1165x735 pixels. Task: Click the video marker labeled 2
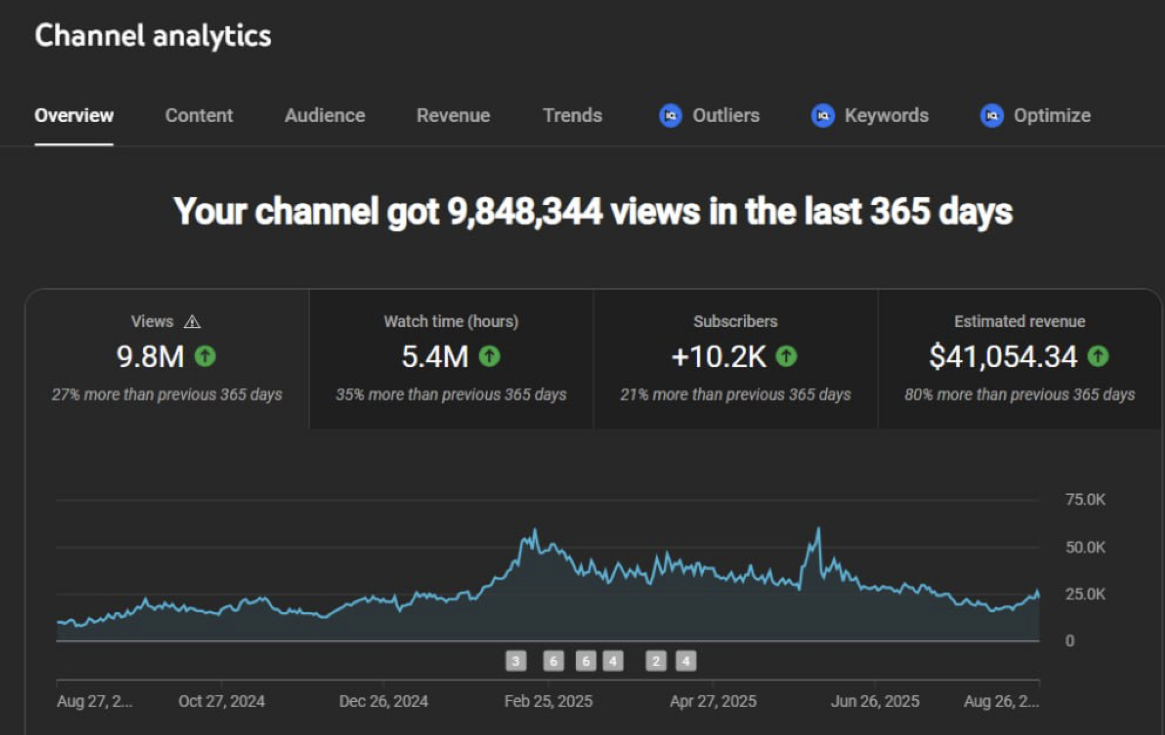click(x=656, y=661)
